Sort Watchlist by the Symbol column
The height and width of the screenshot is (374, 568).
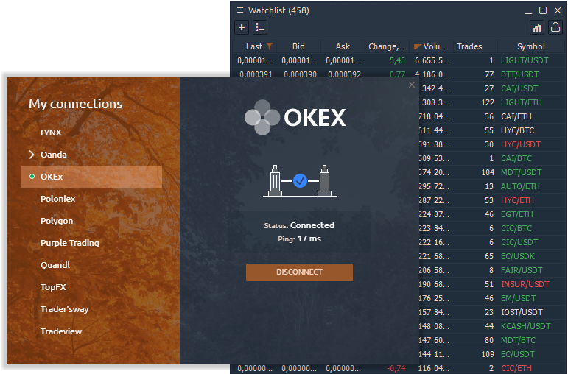point(530,46)
